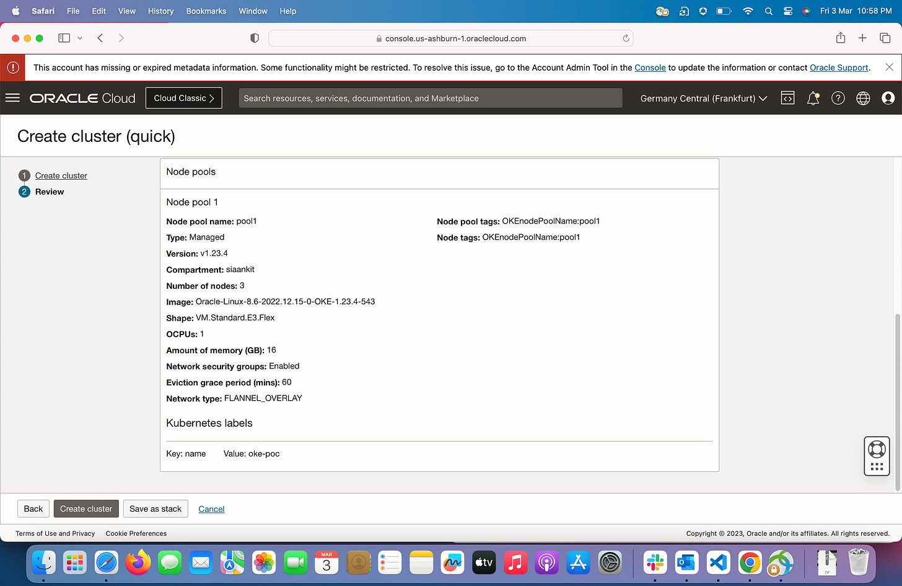The width and height of the screenshot is (902, 586).
Task: Open the Window menu
Action: tap(253, 11)
